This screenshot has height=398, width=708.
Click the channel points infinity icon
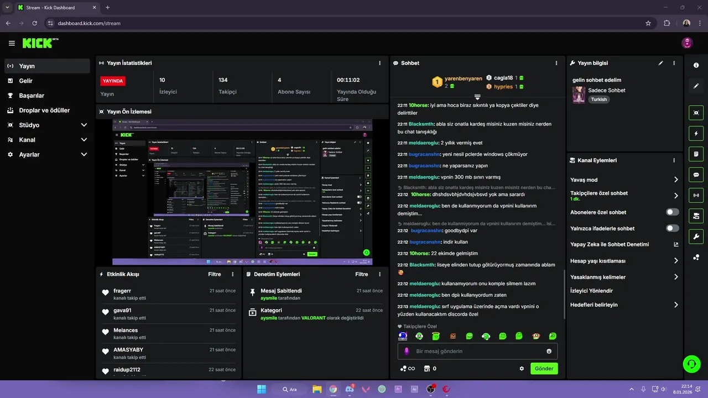click(408, 369)
